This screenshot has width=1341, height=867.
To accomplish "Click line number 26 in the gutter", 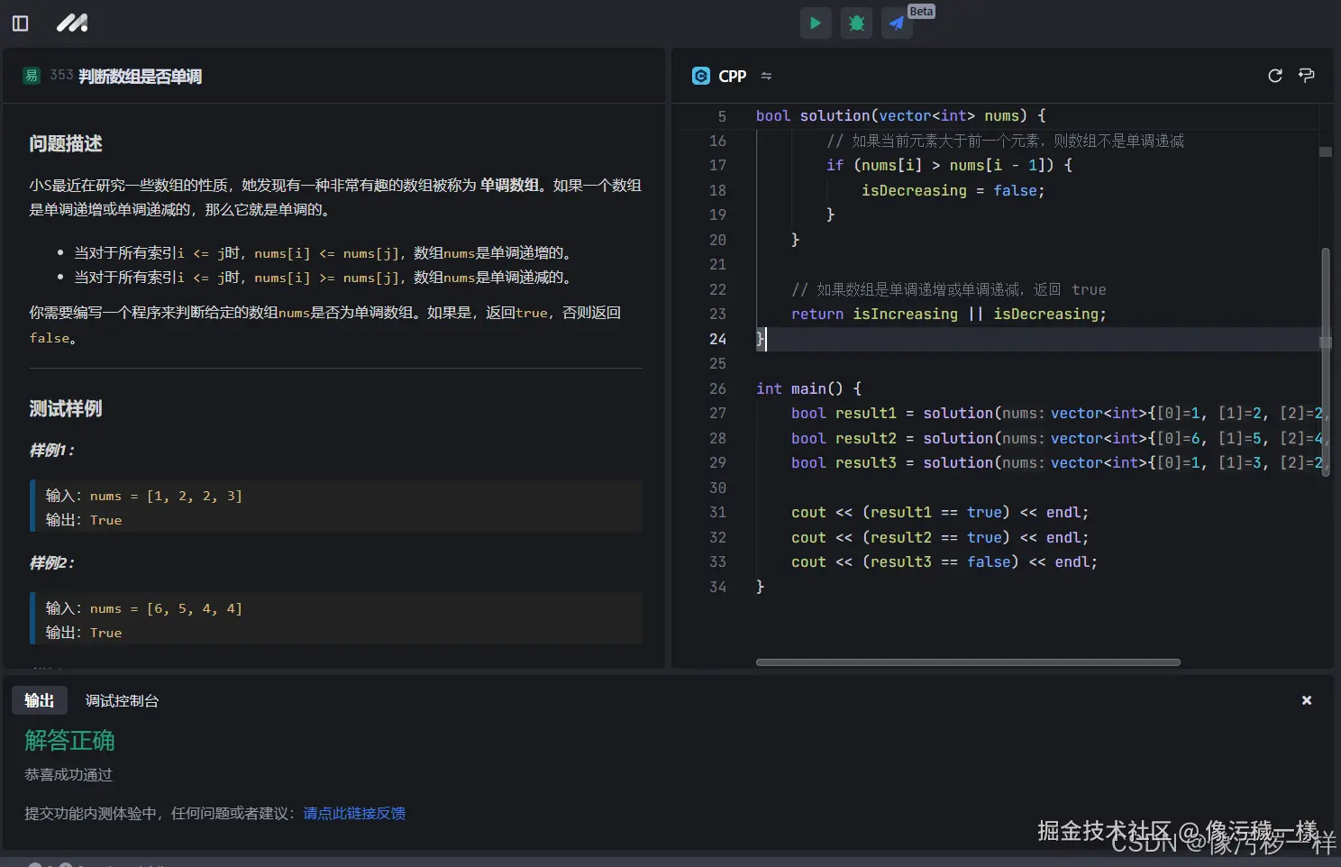I will coord(717,388).
